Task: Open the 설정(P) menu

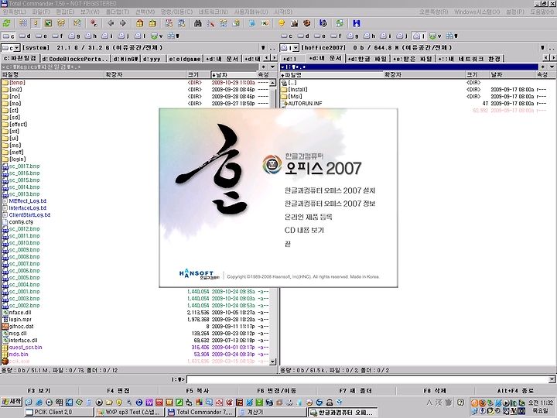Action: 515,12
